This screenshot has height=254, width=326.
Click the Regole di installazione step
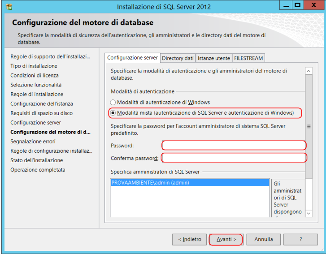(x=37, y=94)
